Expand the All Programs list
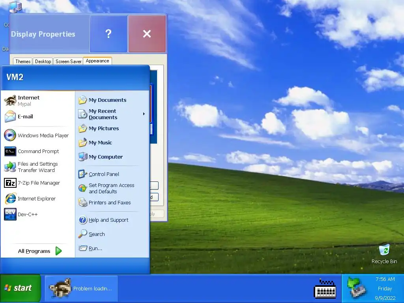 click(40, 251)
